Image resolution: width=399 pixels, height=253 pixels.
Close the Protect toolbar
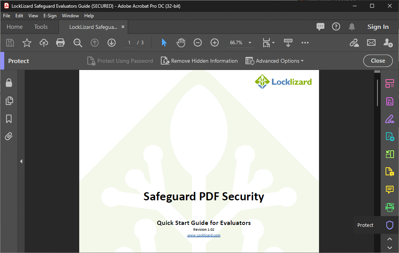[378, 61]
